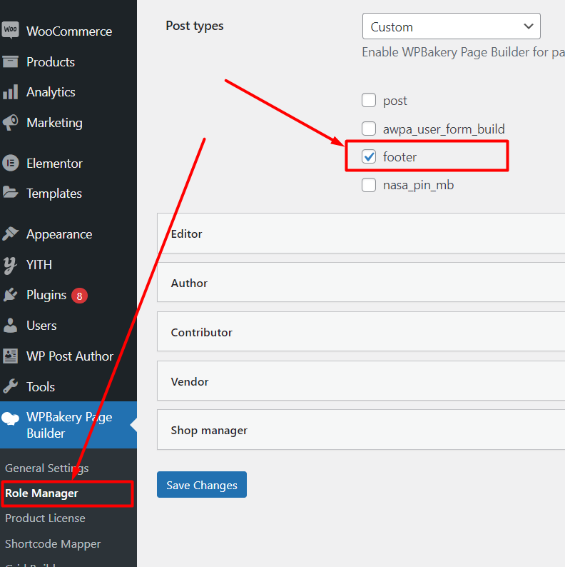565x567 pixels.
Task: Click the plugins update count badge 8
Action: tap(79, 296)
